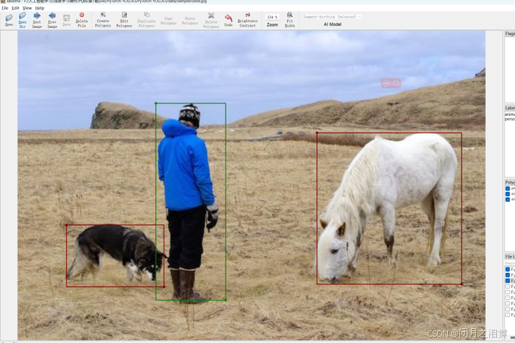Image resolution: width=515 pixels, height=343 pixels.
Task: Open the Segment-Anything AI Model dropdown
Action: click(x=332, y=17)
